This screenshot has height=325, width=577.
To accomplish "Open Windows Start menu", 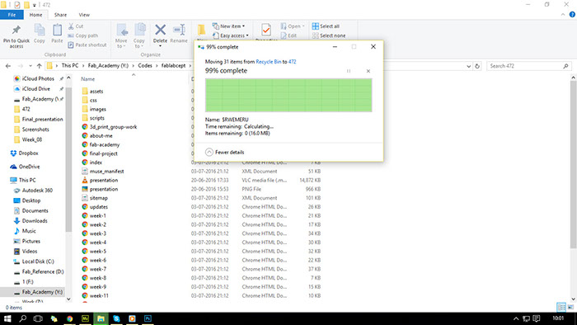I will [7, 318].
